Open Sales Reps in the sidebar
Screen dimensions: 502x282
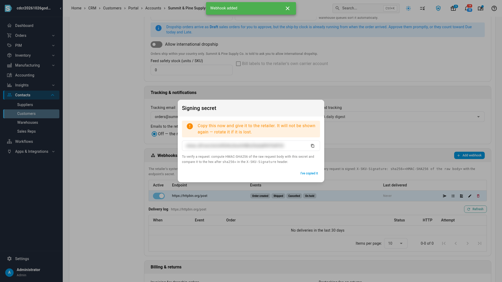point(31,131)
